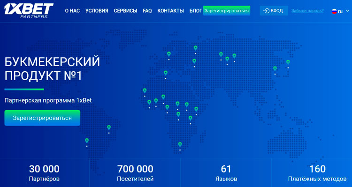Open the О НАС menu item

coord(72,11)
